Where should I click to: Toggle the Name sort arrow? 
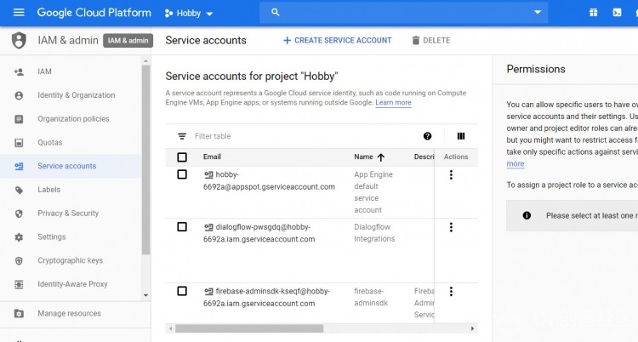coord(381,157)
